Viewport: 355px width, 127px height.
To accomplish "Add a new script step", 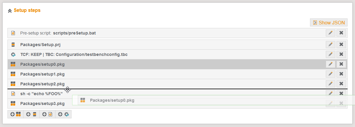I will (47, 114).
